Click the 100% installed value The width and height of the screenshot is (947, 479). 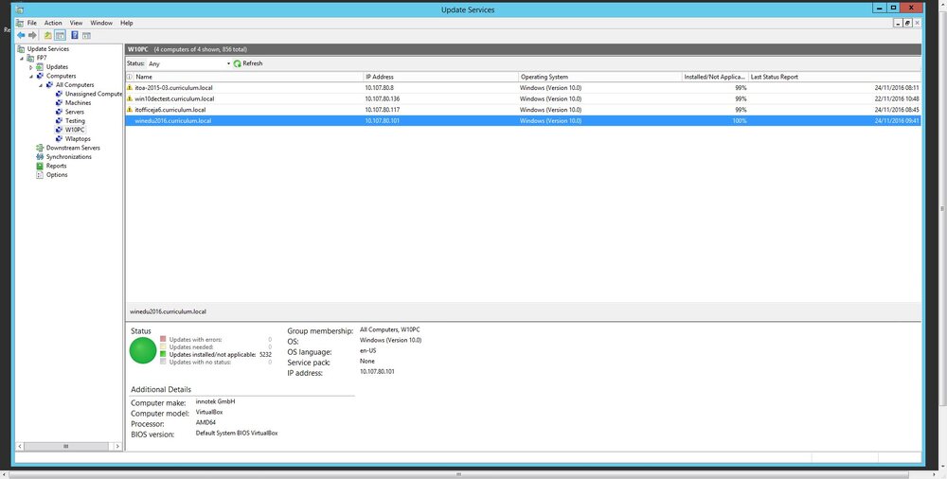[740, 121]
